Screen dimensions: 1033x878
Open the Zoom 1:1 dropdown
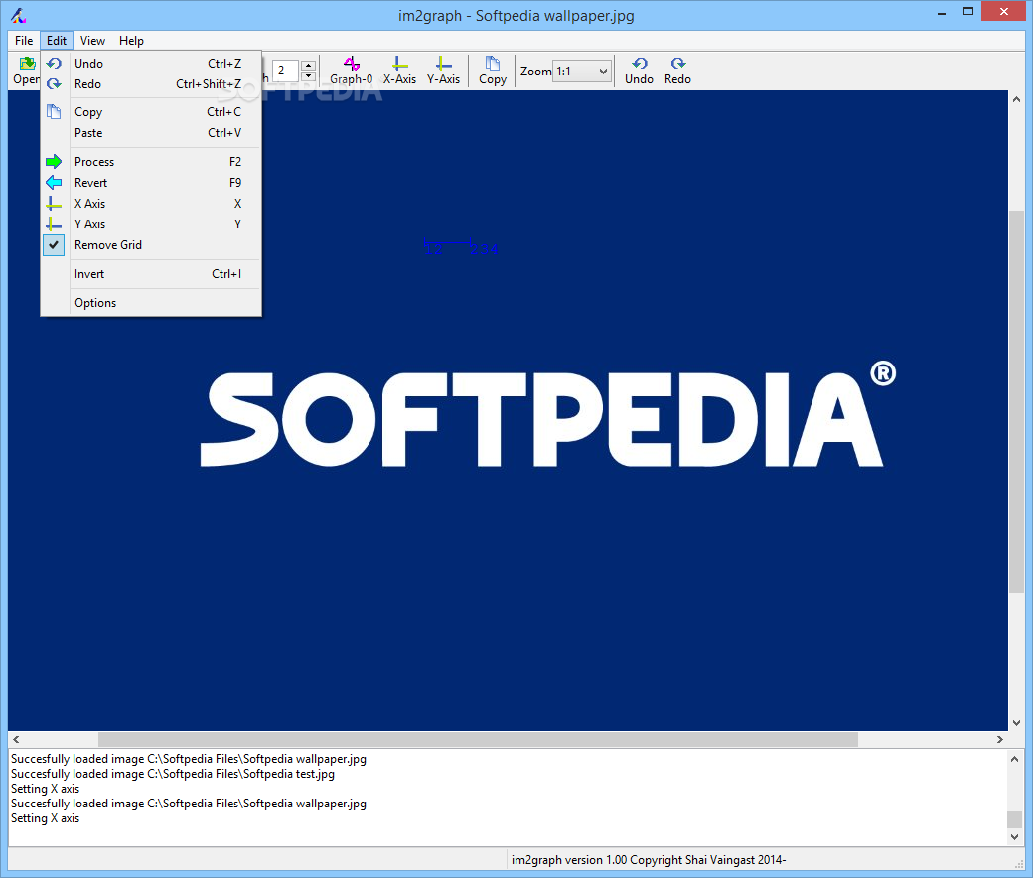point(582,72)
